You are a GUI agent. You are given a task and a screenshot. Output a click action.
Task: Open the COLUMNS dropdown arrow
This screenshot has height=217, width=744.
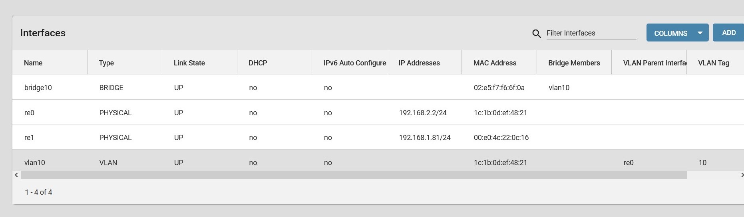[x=700, y=33]
